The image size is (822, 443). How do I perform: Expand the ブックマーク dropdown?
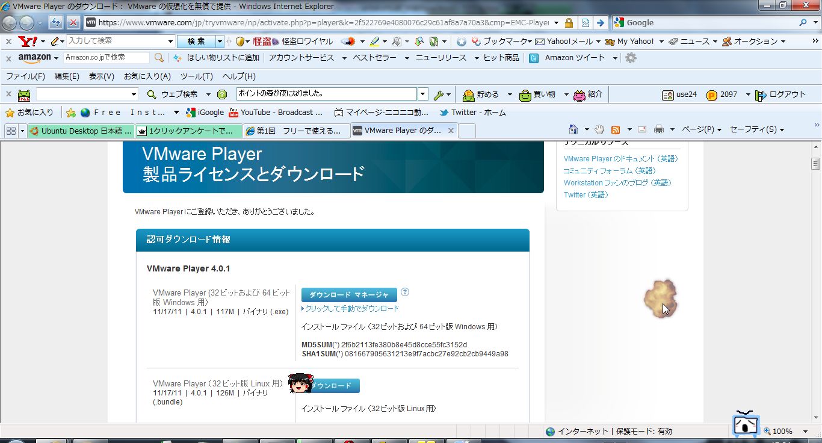click(x=530, y=42)
